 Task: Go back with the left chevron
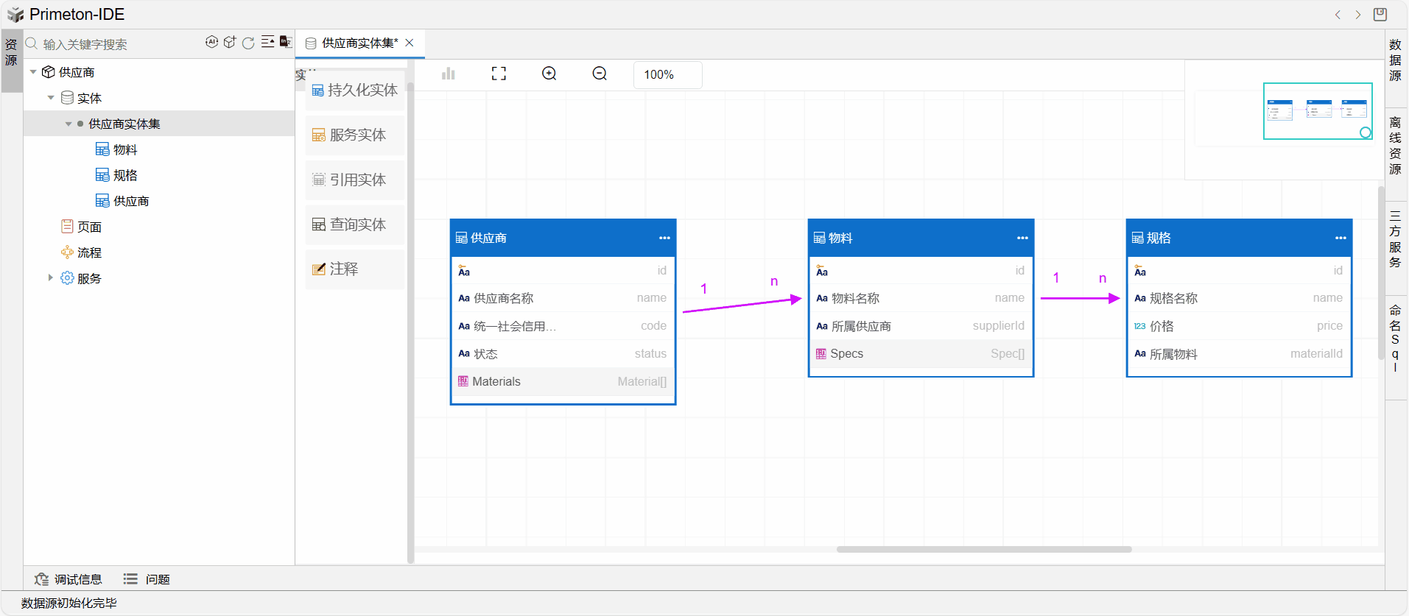pyautogui.click(x=1338, y=15)
